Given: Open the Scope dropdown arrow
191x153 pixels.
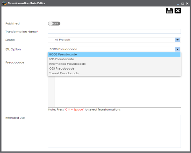Looking at the screenshot, I should point(177,40).
